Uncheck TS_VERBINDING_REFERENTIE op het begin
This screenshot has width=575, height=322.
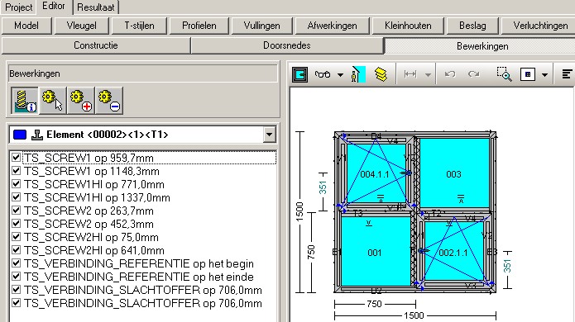pos(17,263)
